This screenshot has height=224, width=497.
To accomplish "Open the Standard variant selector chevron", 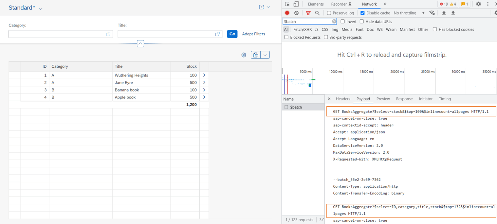I will coord(40,8).
